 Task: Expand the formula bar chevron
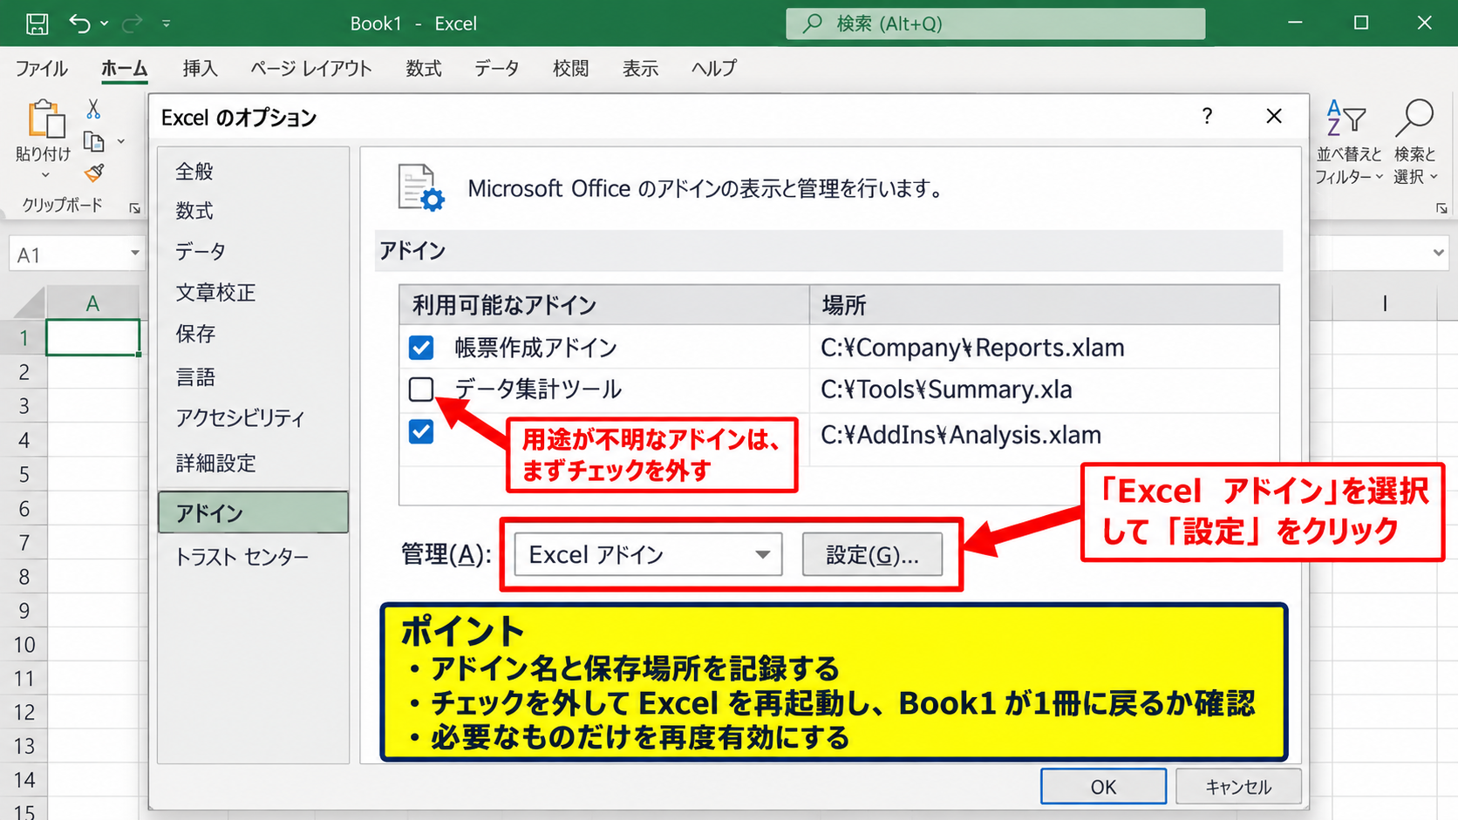point(1438,254)
